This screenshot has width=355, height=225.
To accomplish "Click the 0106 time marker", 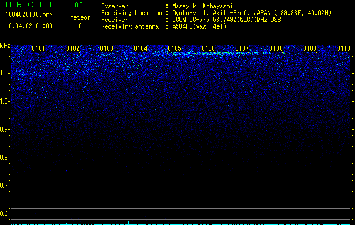I will click(208, 48).
